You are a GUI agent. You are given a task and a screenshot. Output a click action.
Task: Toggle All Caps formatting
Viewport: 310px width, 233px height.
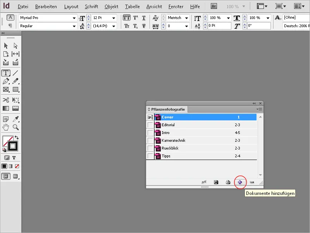coord(127,18)
